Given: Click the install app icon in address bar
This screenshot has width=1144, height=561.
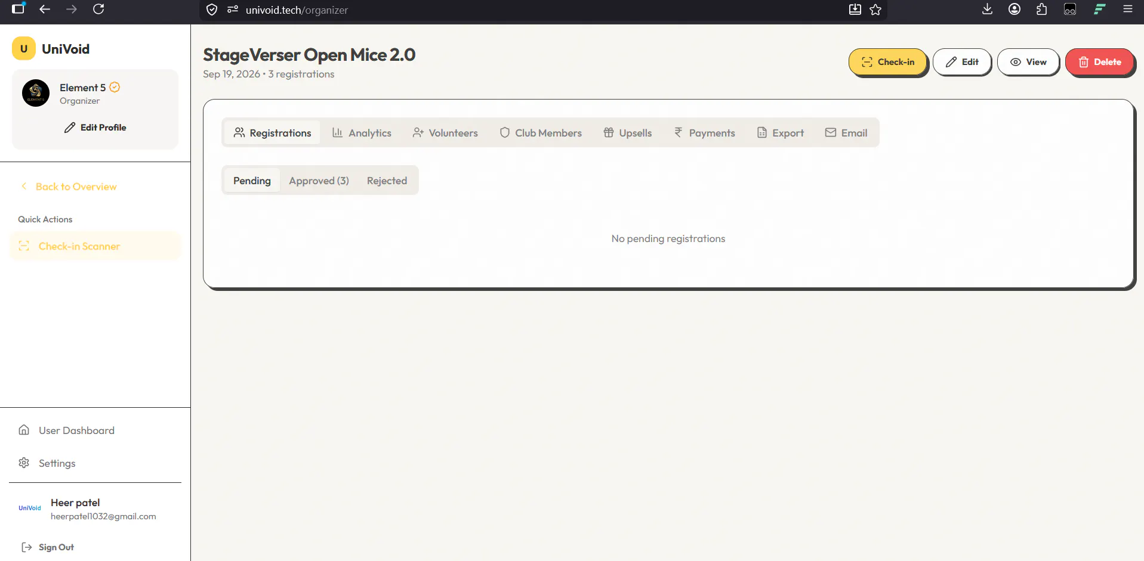Looking at the screenshot, I should (855, 10).
